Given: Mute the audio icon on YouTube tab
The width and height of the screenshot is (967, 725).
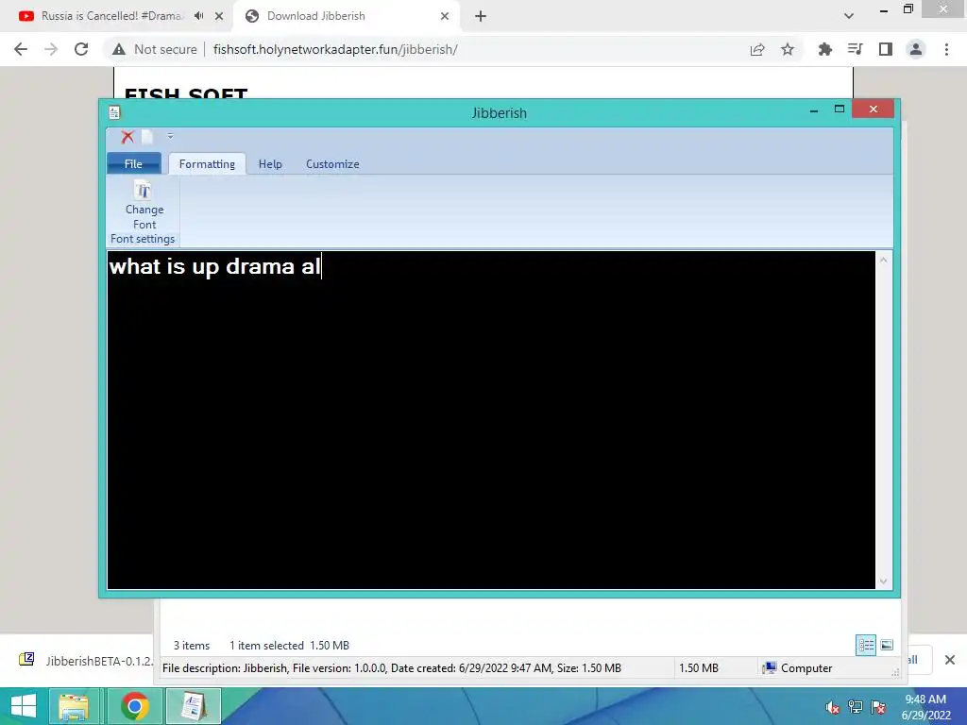Looking at the screenshot, I should 199,16.
